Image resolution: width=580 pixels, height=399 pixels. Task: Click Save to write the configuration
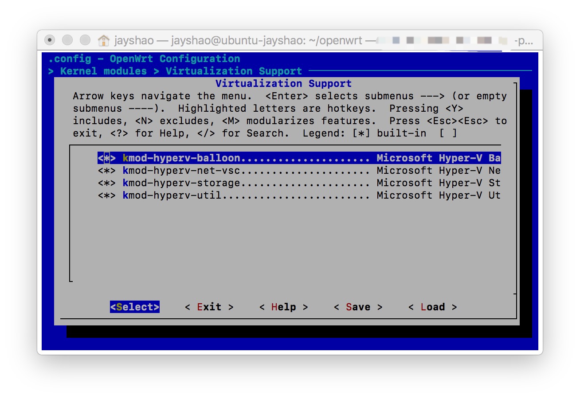point(358,307)
